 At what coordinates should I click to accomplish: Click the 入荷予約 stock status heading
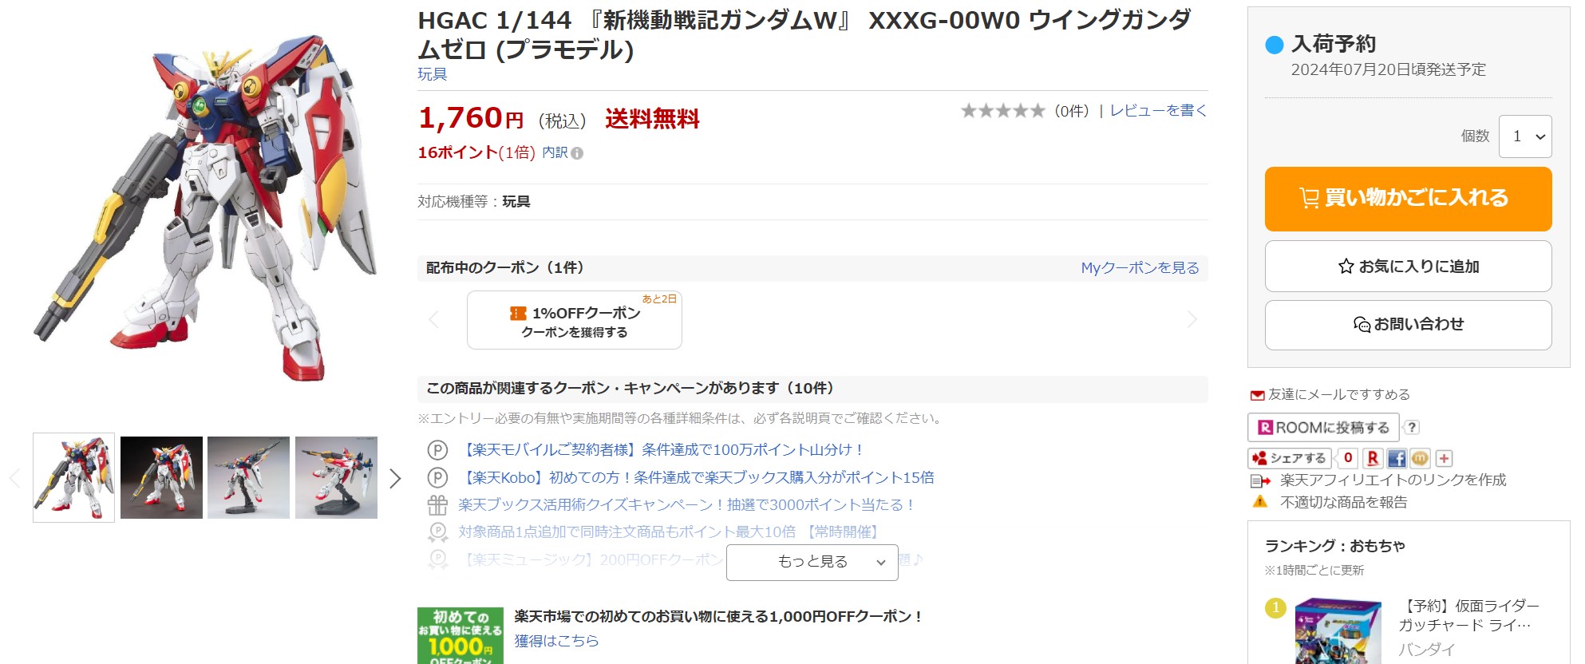point(1334,44)
